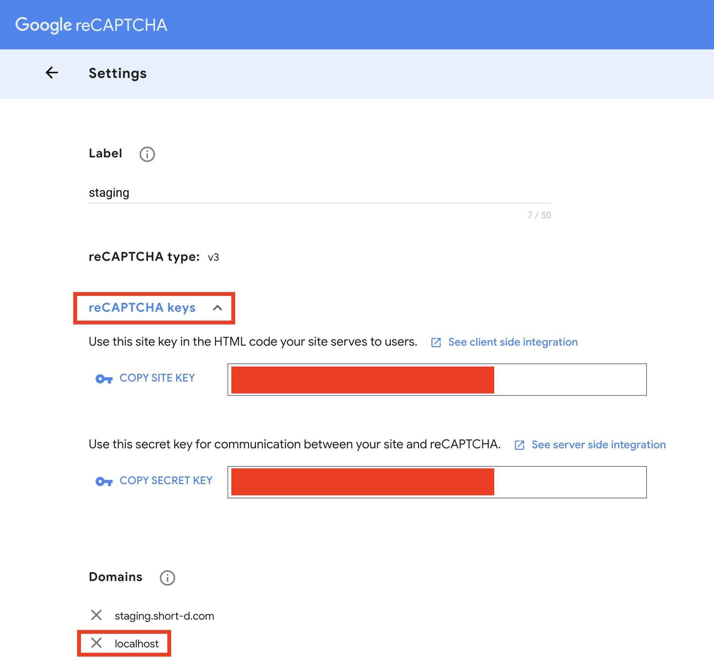The image size is (714, 662).
Task: Click external link icon for client side integration
Action: point(436,342)
